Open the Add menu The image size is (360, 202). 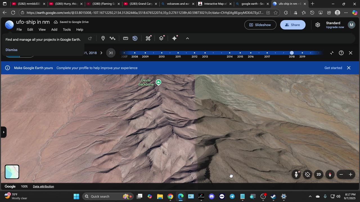point(54,29)
